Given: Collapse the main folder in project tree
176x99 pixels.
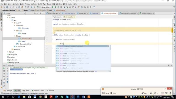Looking at the screenshot, I should 8,18.
